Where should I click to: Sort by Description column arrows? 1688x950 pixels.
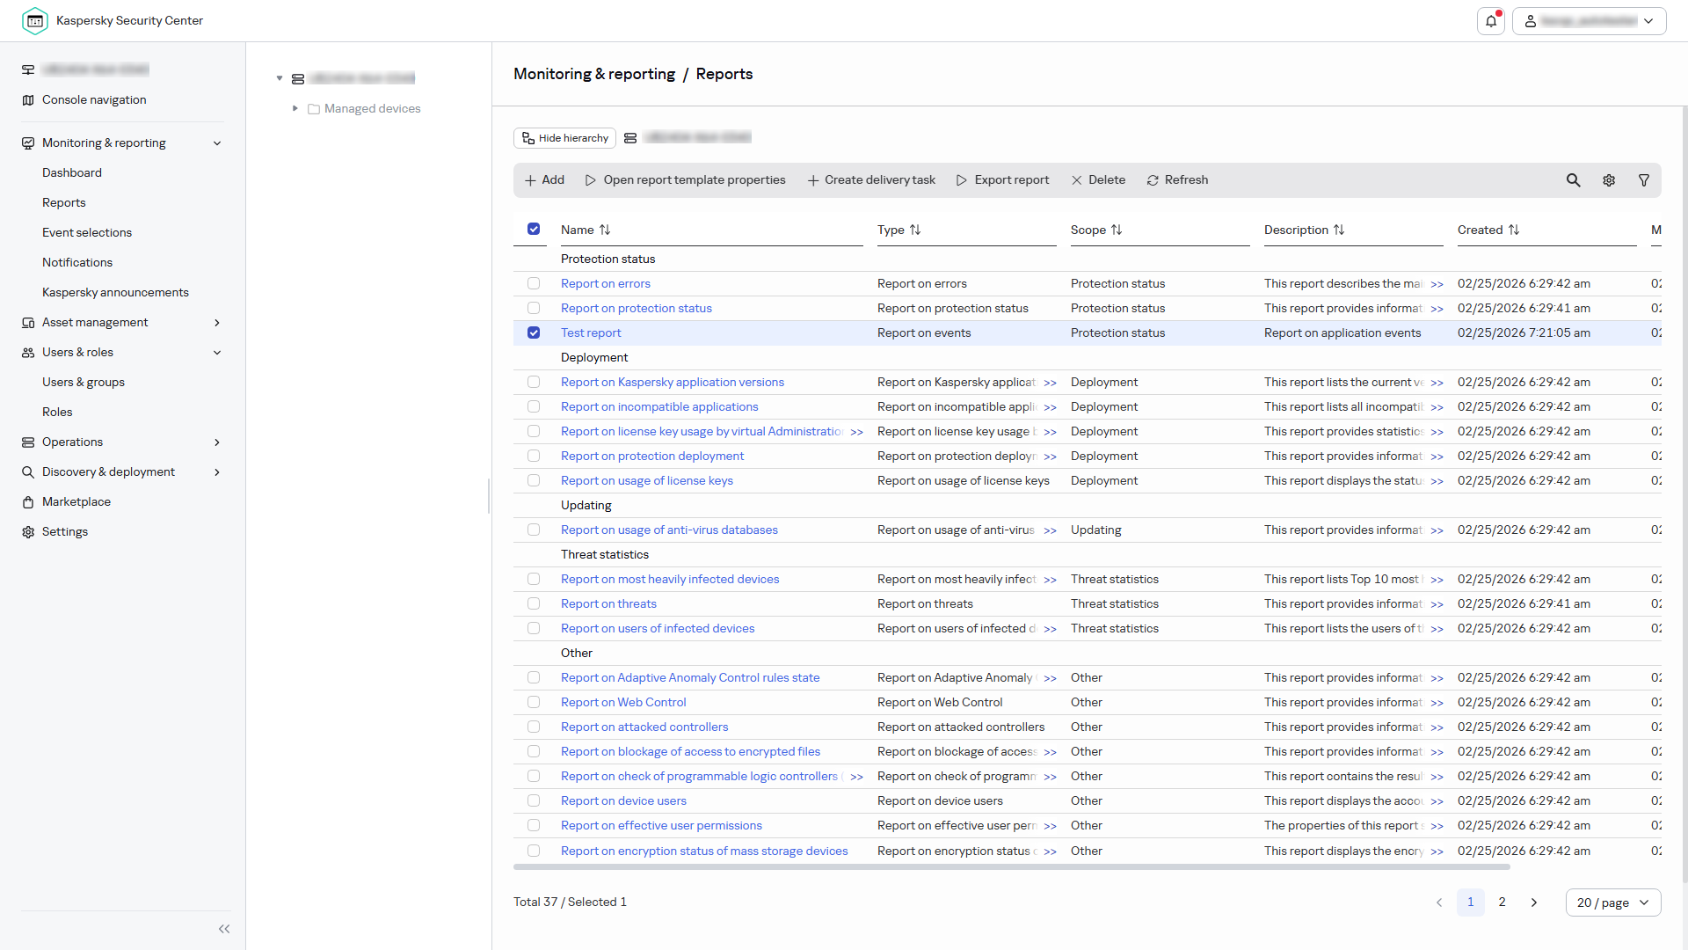[x=1339, y=230]
